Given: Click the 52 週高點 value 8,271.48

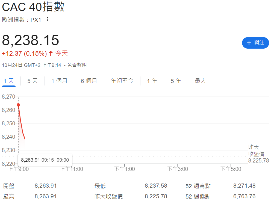Looking at the screenshot, I should coord(244,186).
